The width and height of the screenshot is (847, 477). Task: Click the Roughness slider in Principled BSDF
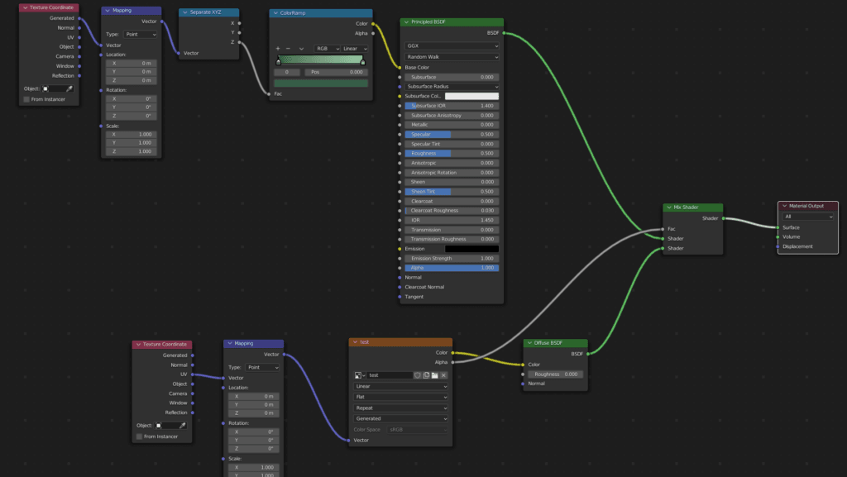tap(452, 153)
